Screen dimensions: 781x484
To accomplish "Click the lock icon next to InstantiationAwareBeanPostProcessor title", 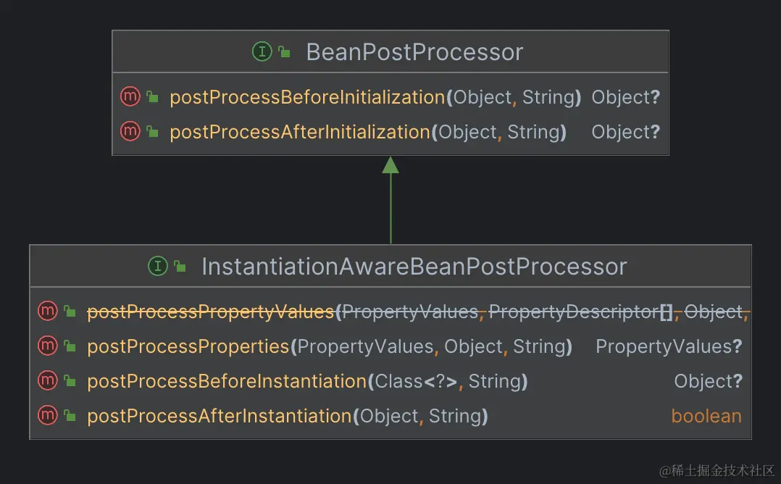I will tap(180, 267).
